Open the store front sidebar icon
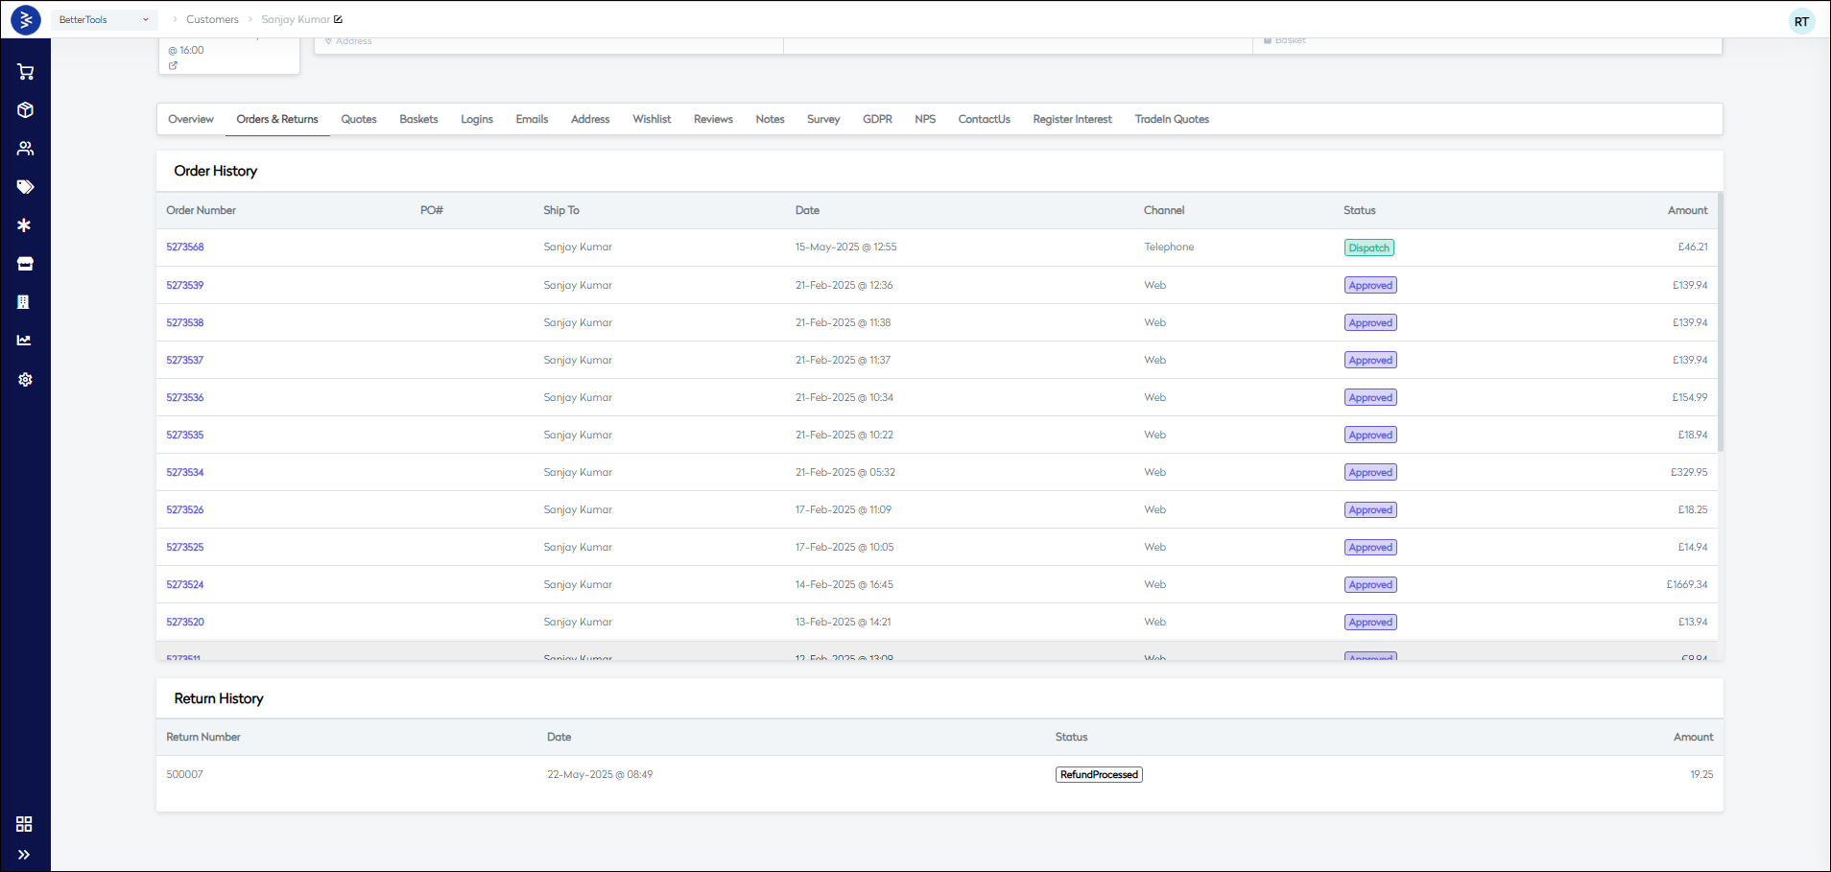This screenshot has width=1831, height=872. (x=25, y=264)
